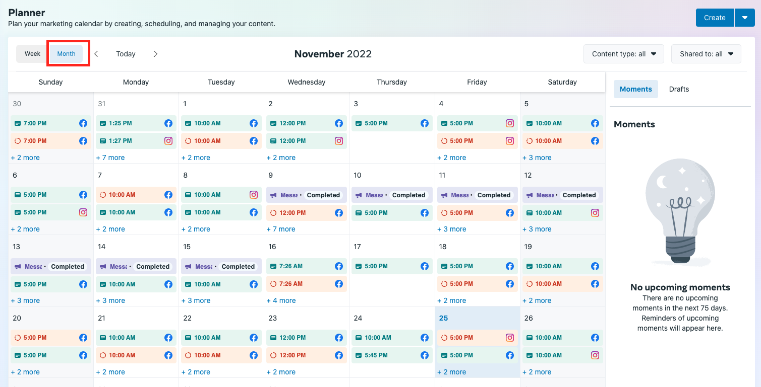This screenshot has height=387, width=761.
Task: Click '+ 3 more' on November 15
Action: [x=196, y=300]
